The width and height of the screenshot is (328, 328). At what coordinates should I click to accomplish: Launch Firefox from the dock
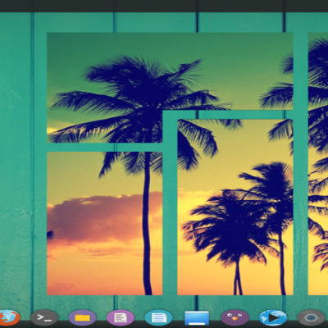[9, 318]
